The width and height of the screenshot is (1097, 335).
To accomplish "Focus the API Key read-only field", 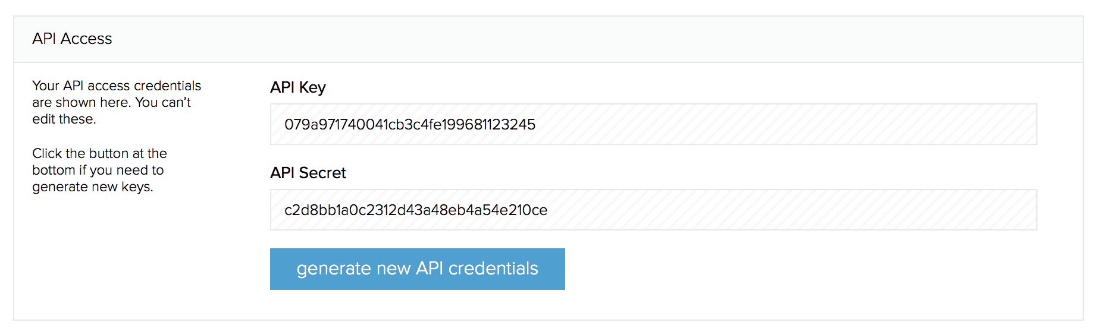I will [x=653, y=124].
